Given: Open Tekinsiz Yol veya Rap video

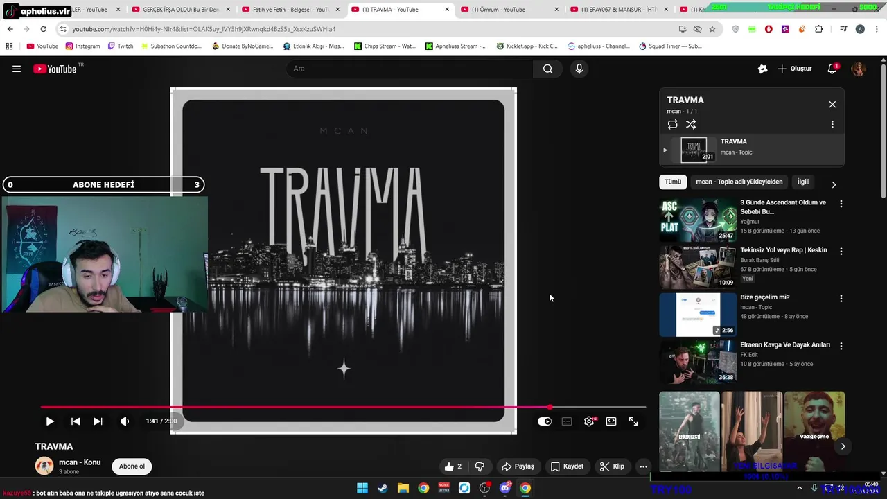Looking at the screenshot, I should tap(698, 267).
